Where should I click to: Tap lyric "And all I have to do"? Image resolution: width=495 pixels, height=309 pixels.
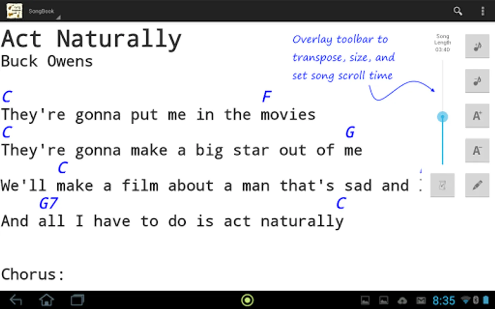(93, 221)
